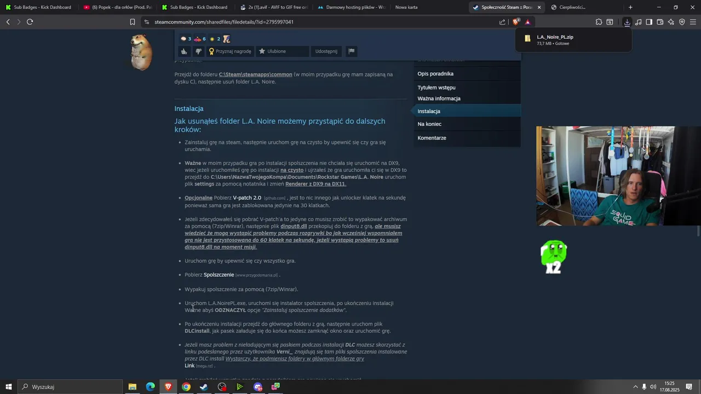Open the Windows notification center icon

coord(689,387)
